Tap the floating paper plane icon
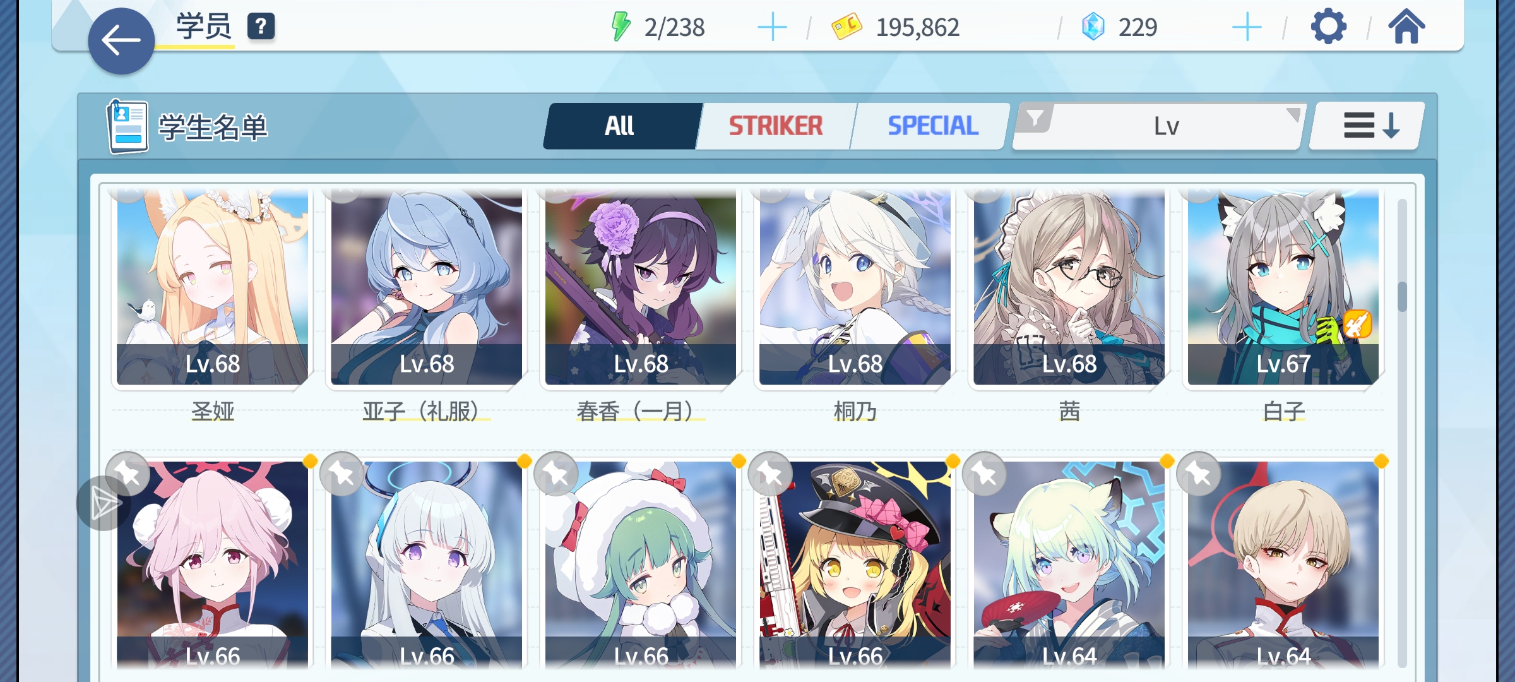This screenshot has width=1515, height=682. [104, 503]
